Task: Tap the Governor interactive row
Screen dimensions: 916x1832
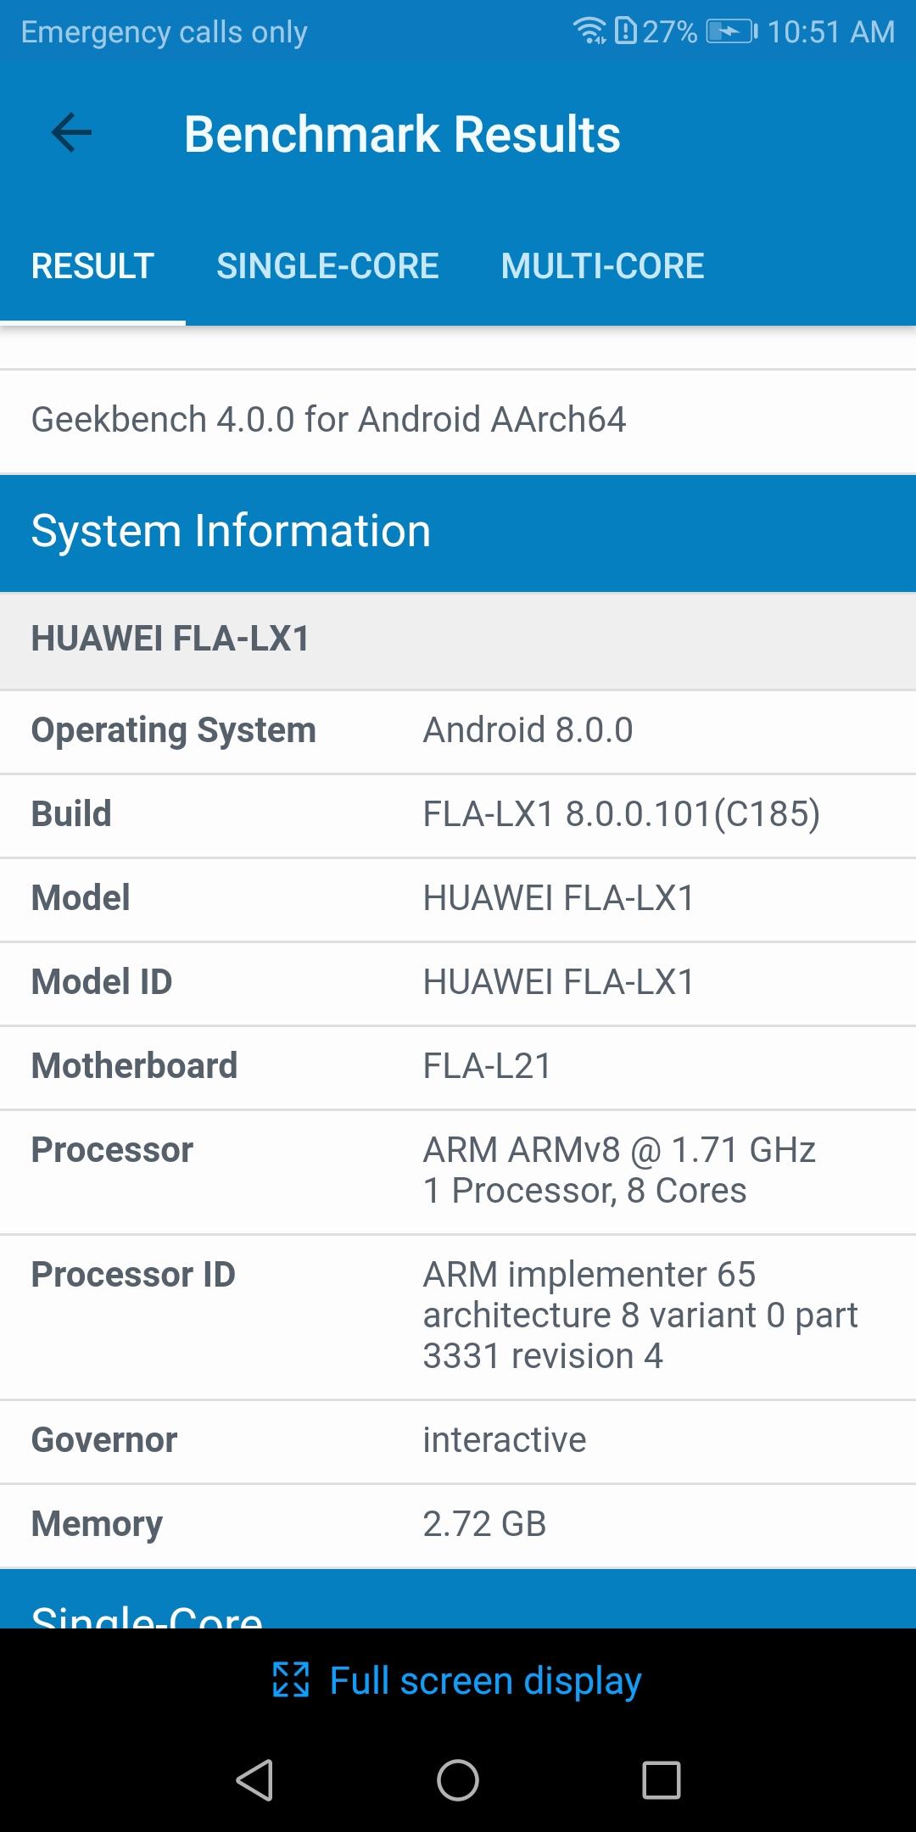Action: [458, 1440]
